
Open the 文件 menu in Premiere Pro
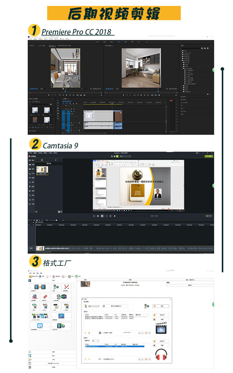point(30,39)
